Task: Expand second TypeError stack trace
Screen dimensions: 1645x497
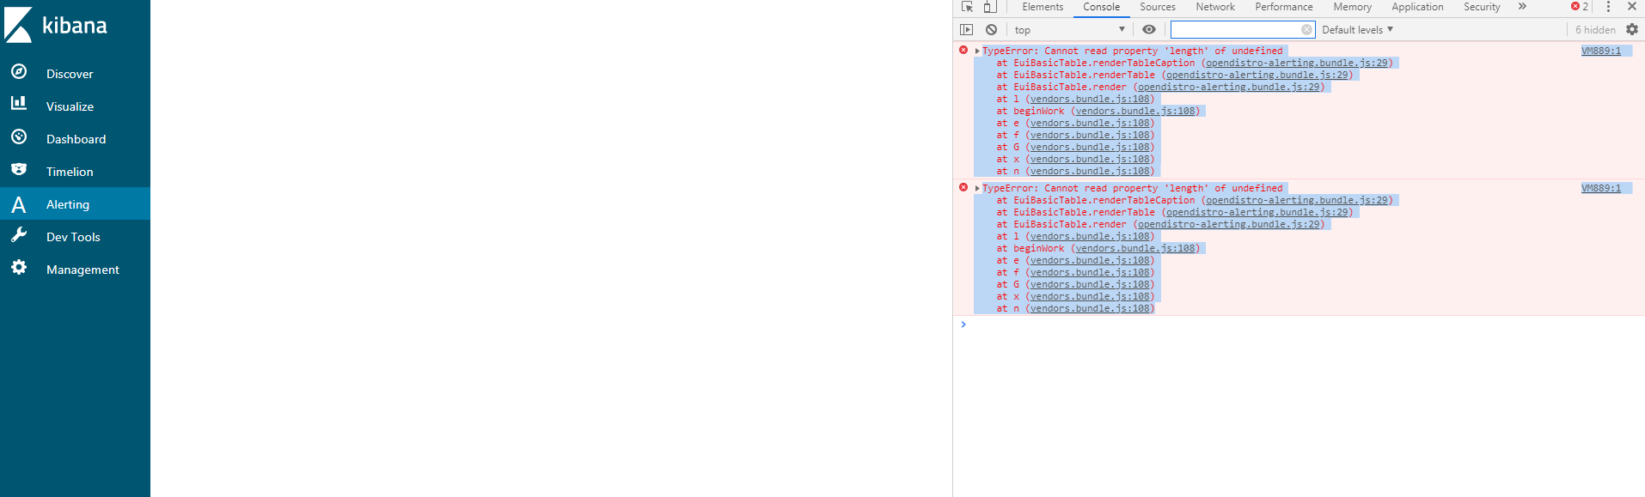Action: click(977, 189)
